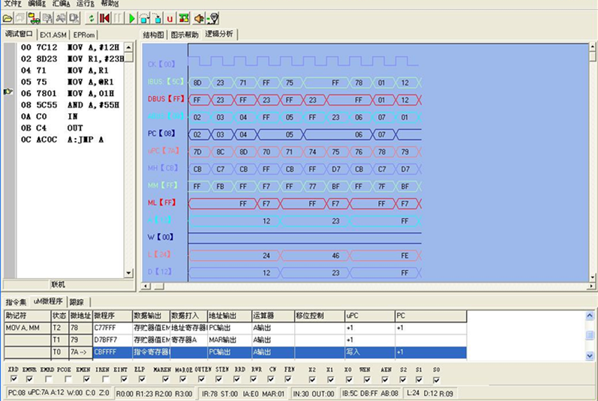
Task: Open the 指令集 instruction set tab
Action: [x=16, y=301]
